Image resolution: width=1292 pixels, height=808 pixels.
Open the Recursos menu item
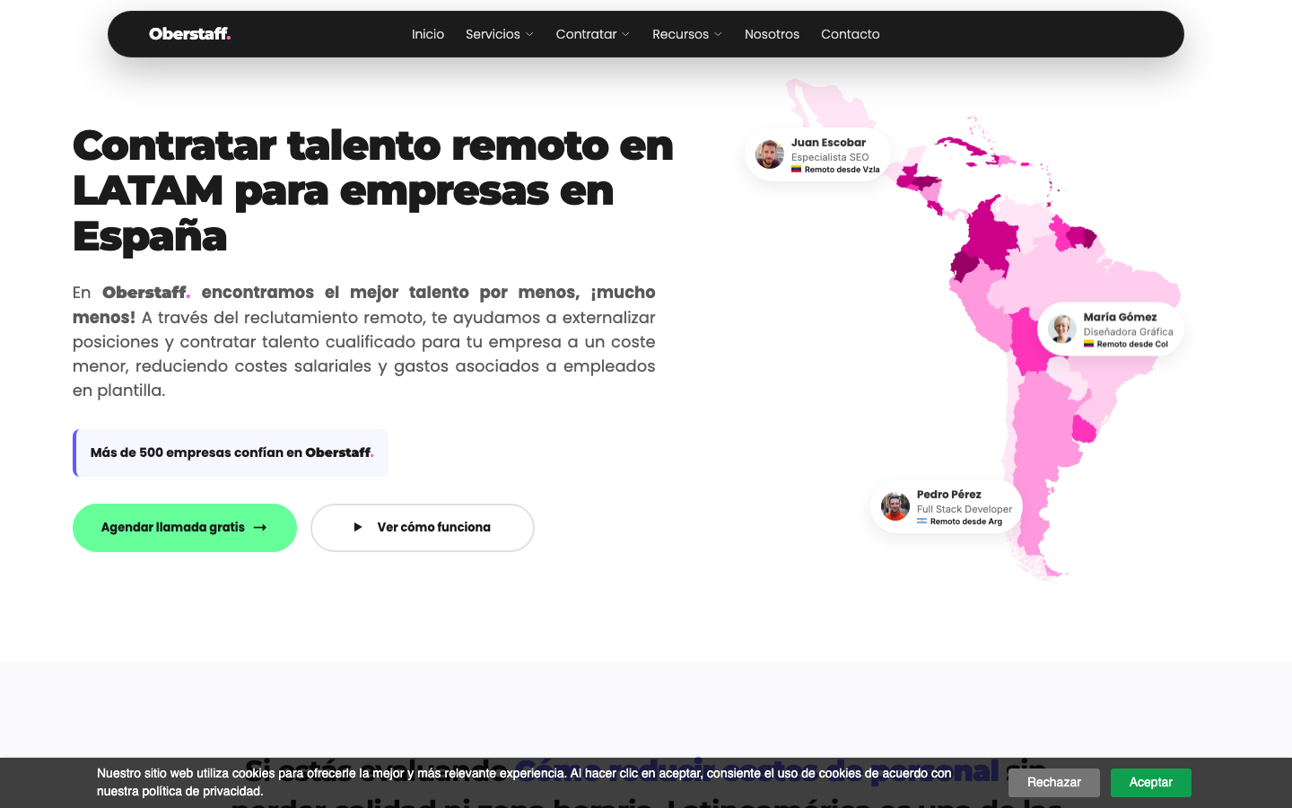coord(680,34)
